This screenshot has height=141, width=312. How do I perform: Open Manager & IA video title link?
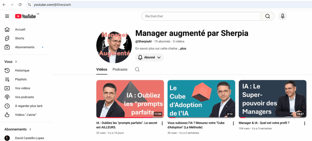264,123
